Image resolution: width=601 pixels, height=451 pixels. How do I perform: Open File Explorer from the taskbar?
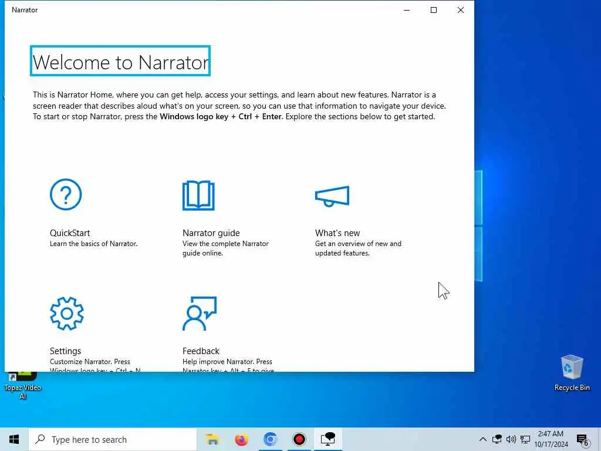(212, 439)
